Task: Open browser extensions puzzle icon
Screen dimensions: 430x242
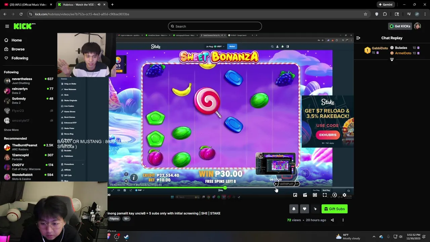Action: coord(385,14)
